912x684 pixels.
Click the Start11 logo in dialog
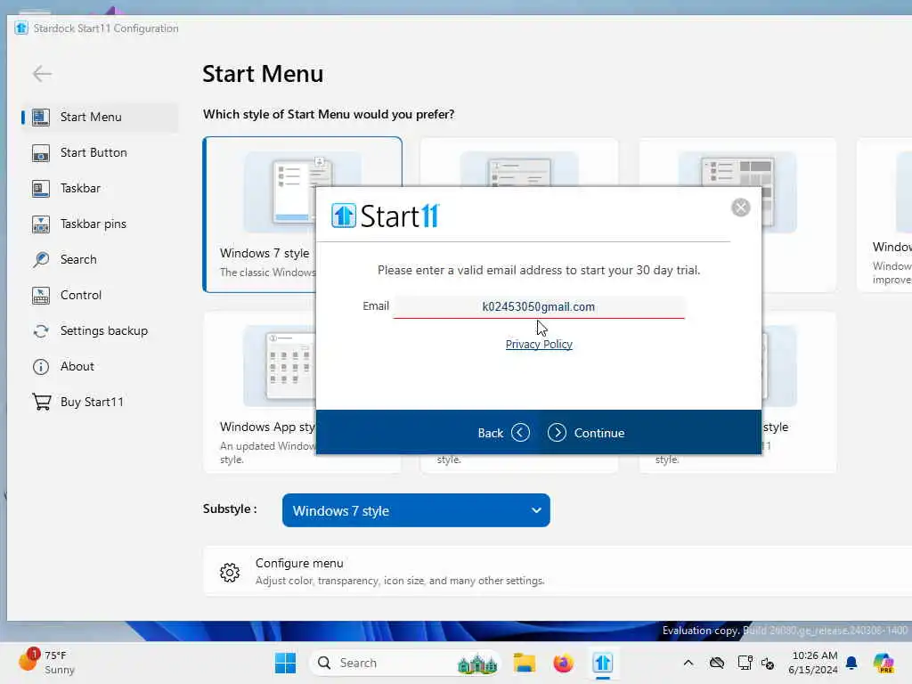pyautogui.click(x=386, y=216)
